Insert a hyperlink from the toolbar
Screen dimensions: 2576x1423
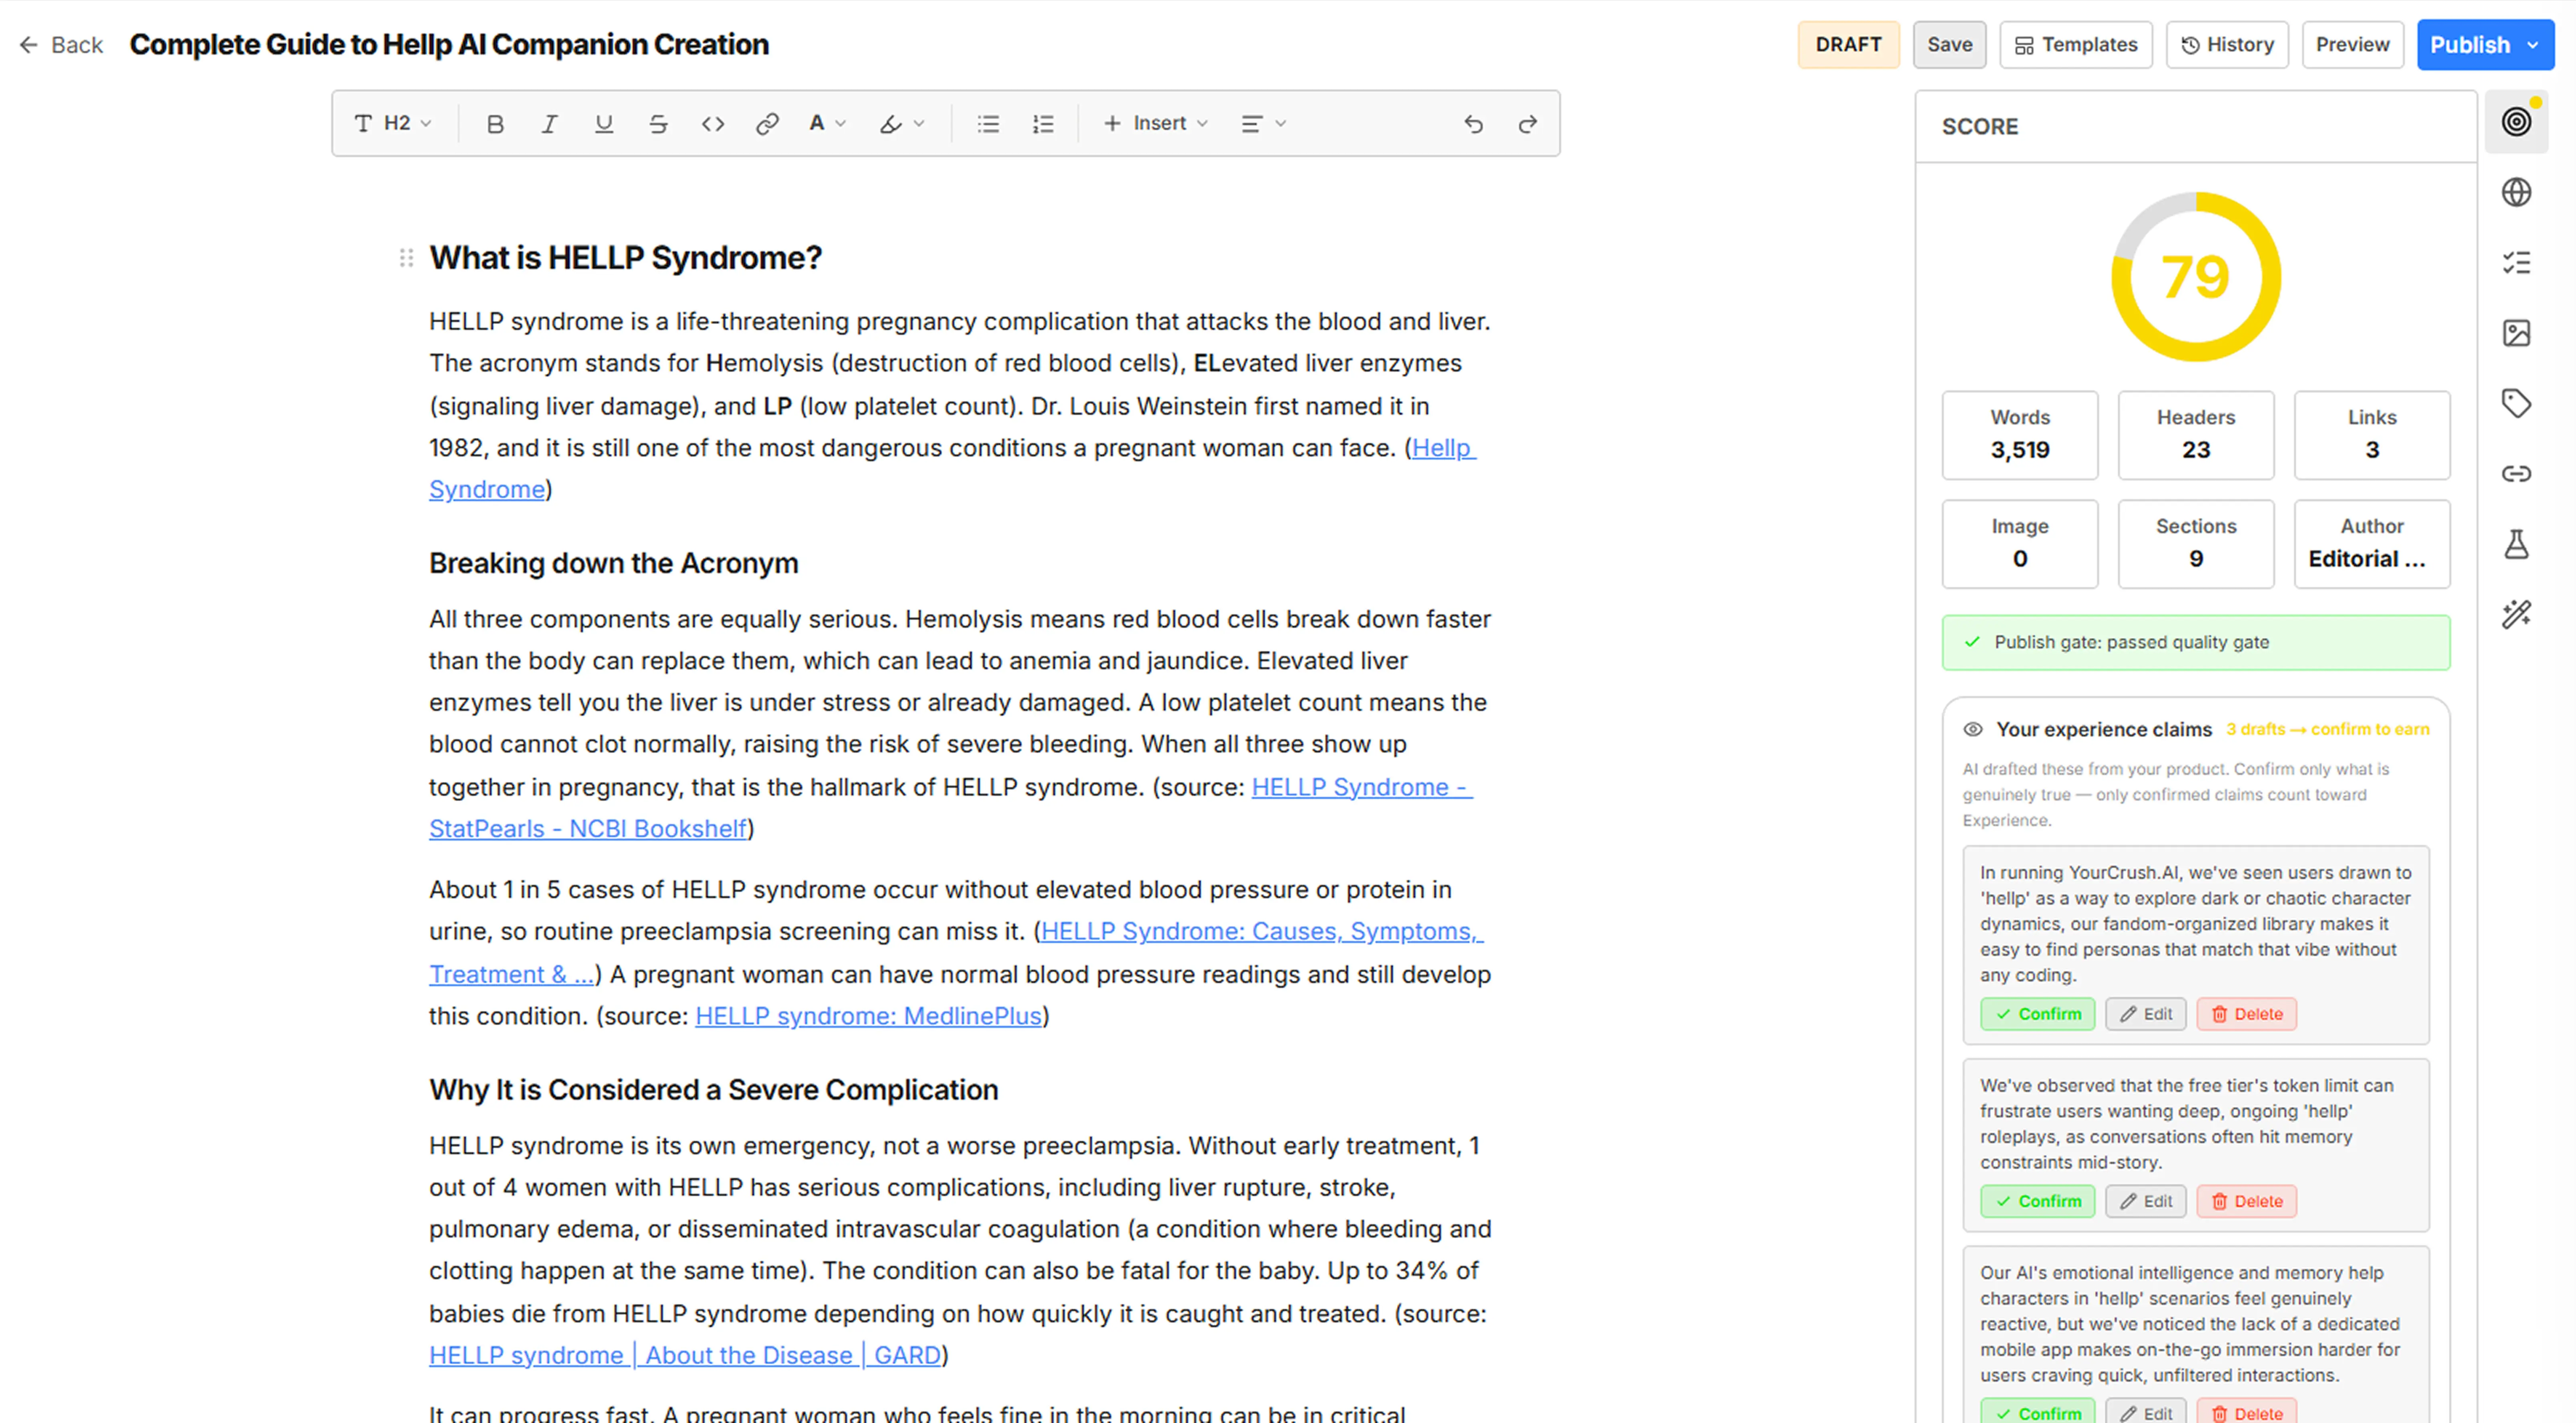[x=767, y=124]
